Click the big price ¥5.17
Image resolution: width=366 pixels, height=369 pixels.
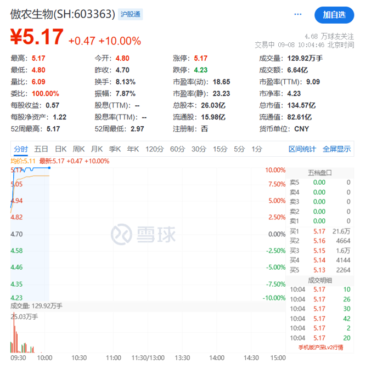[x=37, y=37]
